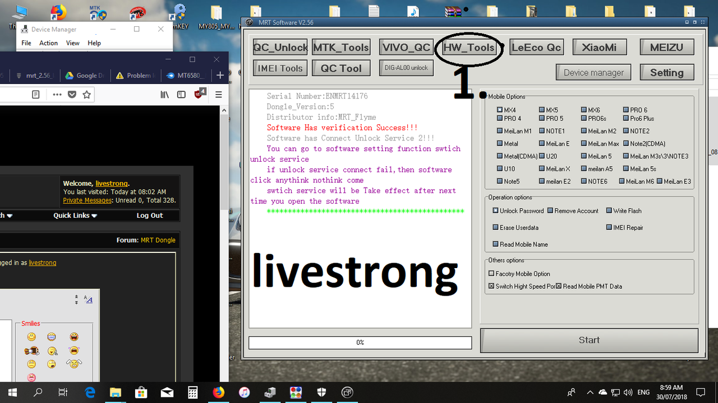Open Firefox Library icon
This screenshot has width=718, height=403.
164,95
